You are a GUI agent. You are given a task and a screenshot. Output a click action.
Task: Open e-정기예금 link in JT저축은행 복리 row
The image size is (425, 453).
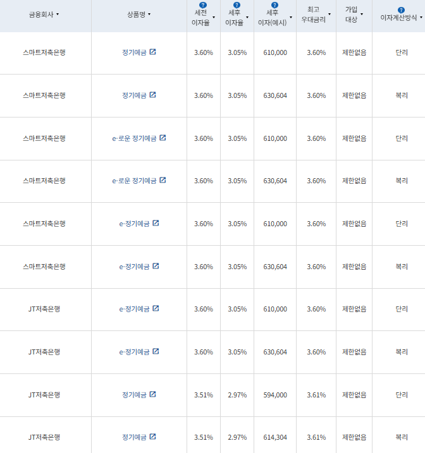click(x=134, y=352)
